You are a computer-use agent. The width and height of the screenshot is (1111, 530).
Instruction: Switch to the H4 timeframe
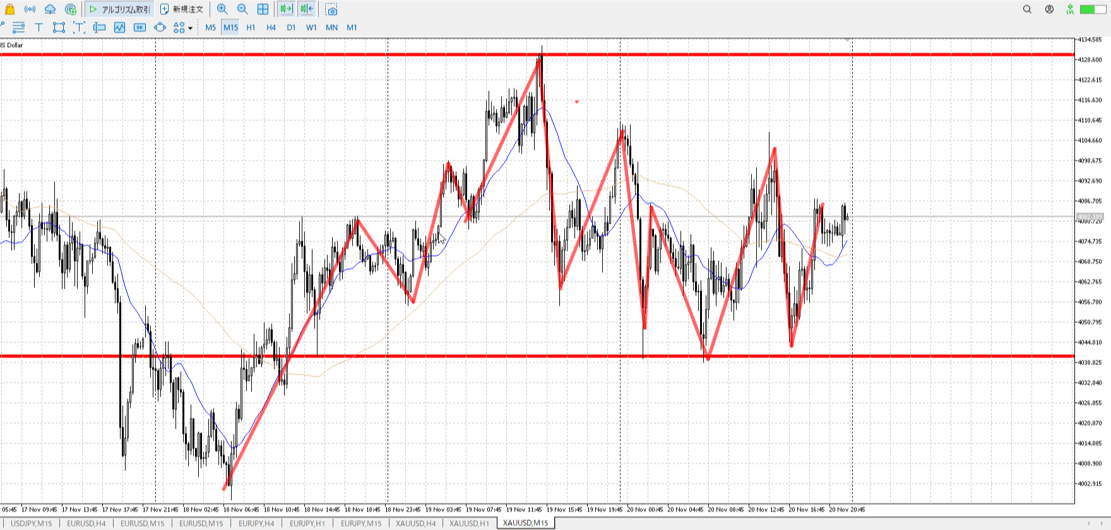(271, 27)
